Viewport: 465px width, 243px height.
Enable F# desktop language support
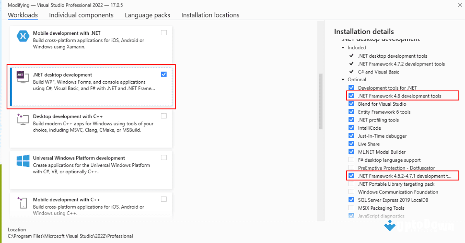(351, 159)
